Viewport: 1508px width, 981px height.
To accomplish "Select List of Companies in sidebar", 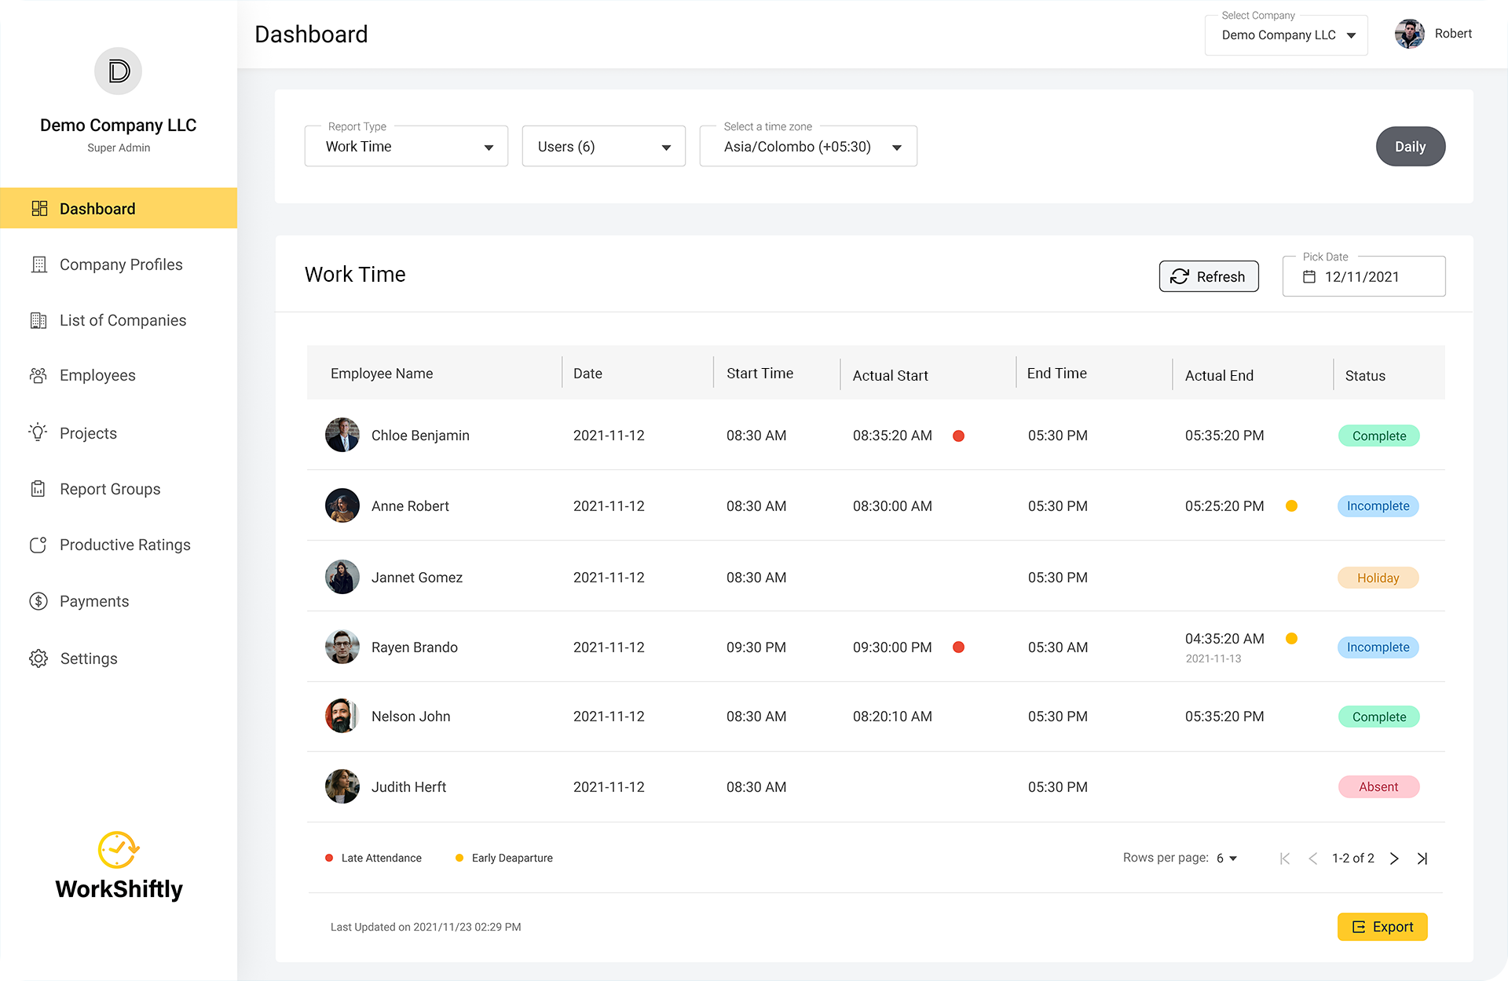I will [x=123, y=320].
